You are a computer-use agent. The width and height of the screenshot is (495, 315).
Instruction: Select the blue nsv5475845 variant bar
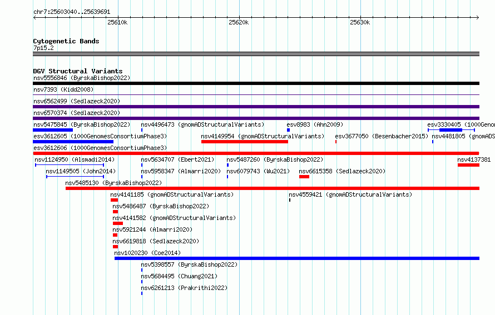pyautogui.click(x=53, y=130)
